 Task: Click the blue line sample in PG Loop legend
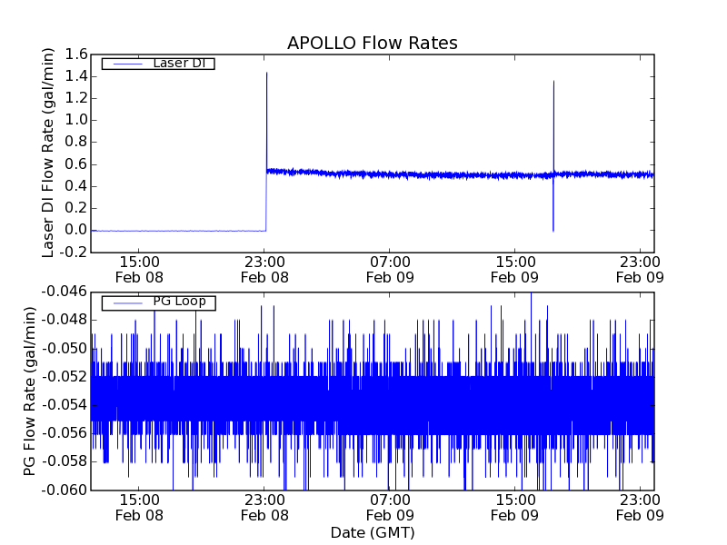(x=125, y=303)
